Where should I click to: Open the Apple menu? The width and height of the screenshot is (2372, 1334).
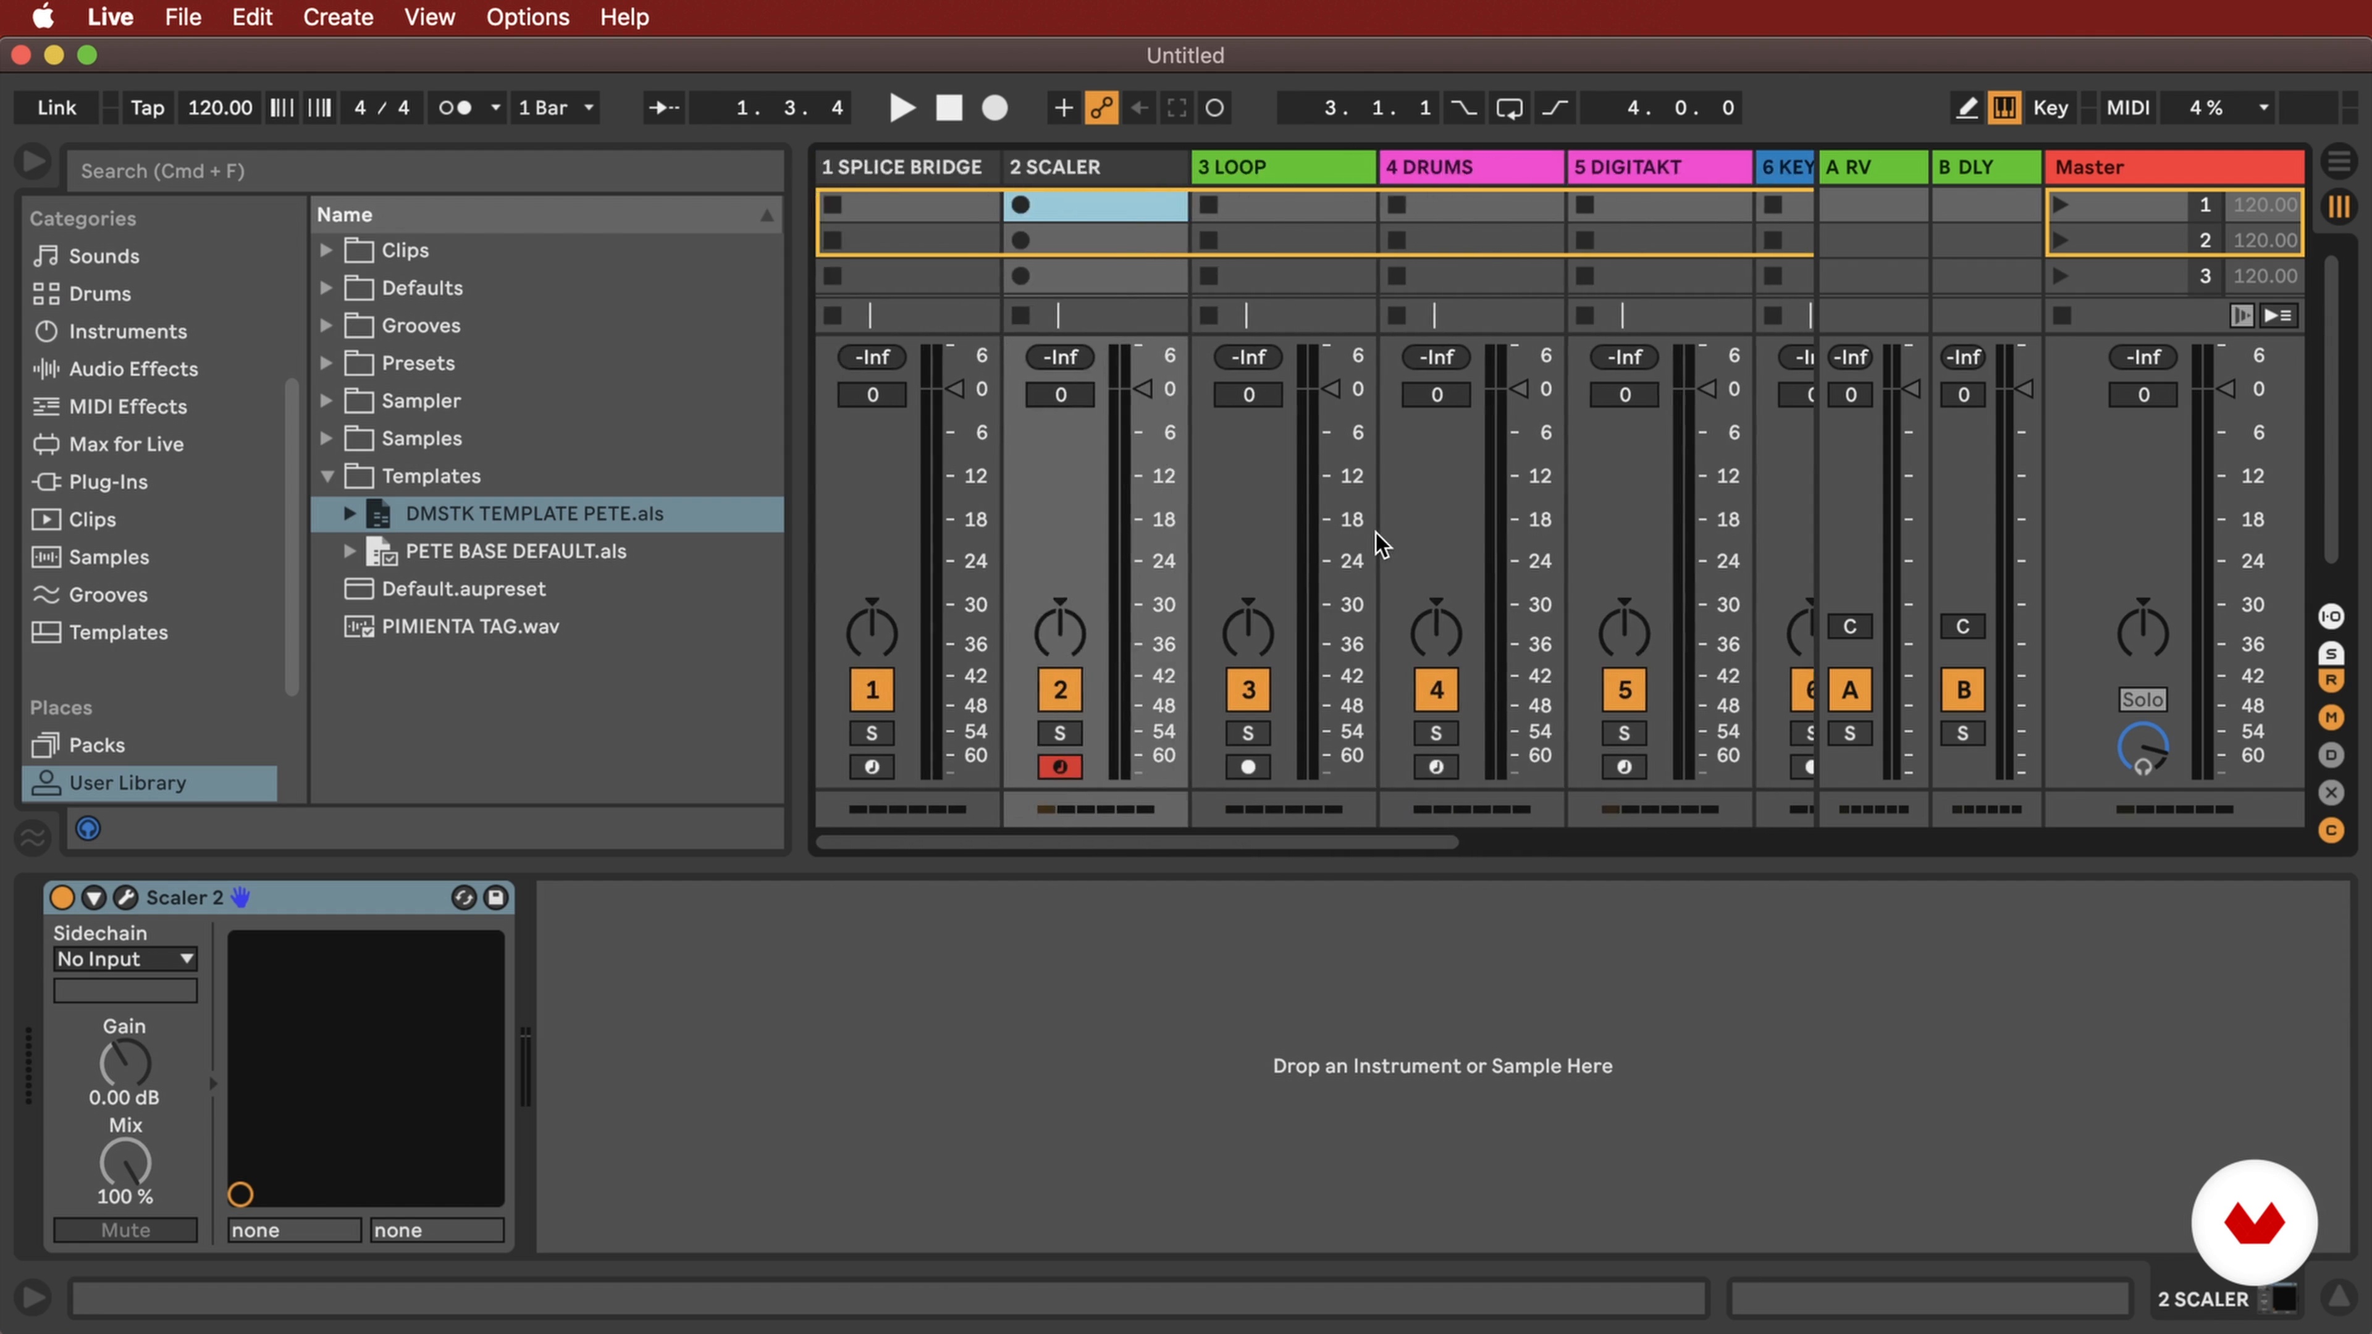pyautogui.click(x=43, y=17)
